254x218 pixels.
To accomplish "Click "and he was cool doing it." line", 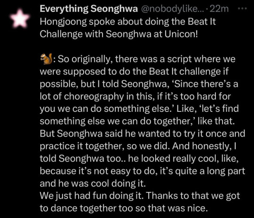I will (93, 184).
